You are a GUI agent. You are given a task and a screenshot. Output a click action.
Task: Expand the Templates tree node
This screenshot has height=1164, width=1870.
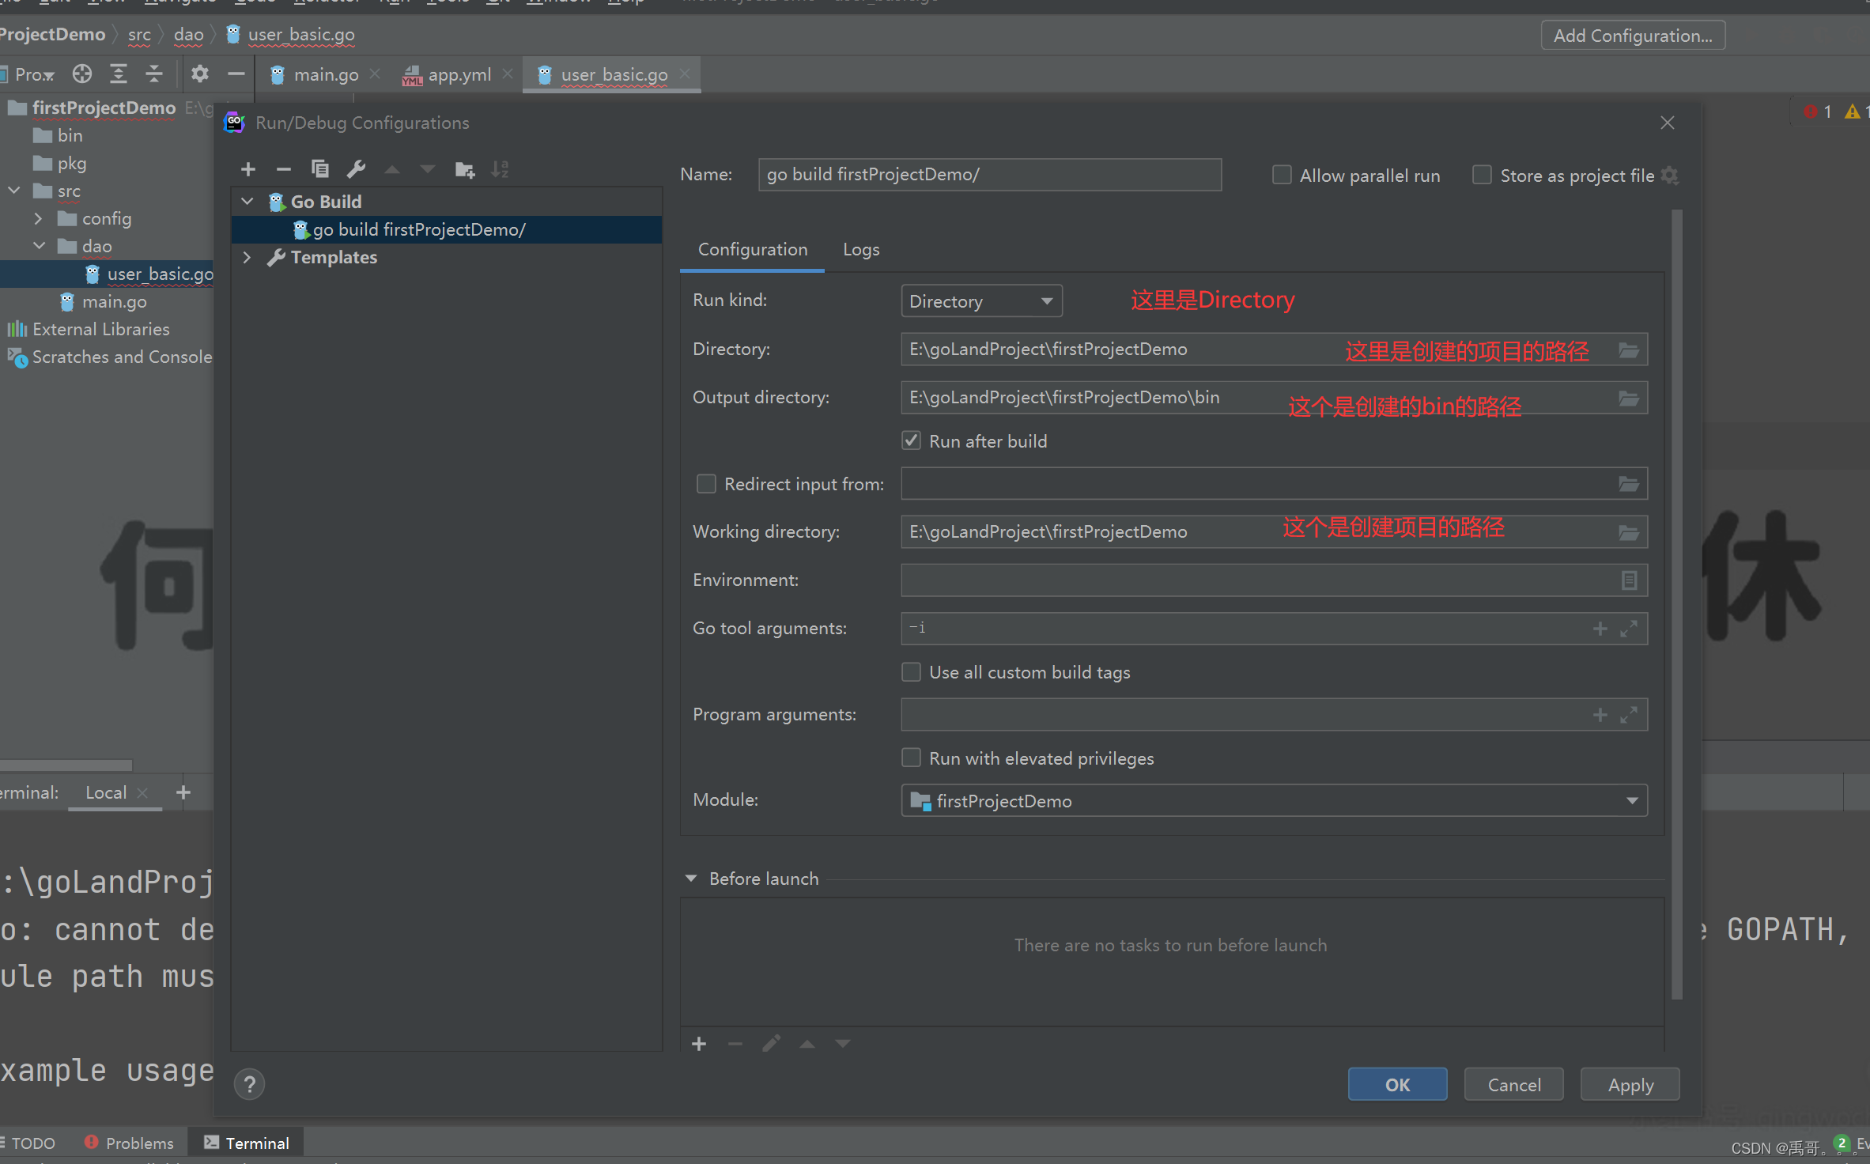[247, 257]
